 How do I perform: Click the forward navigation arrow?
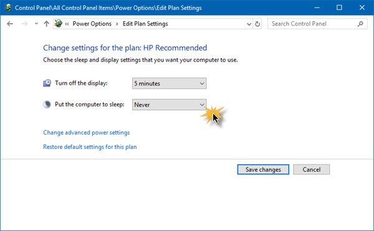coord(24,24)
